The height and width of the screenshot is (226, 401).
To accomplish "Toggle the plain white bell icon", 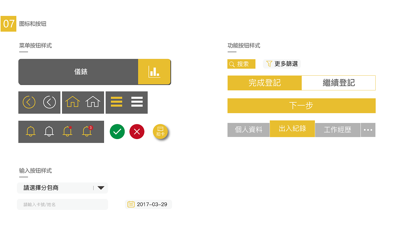I will [49, 132].
